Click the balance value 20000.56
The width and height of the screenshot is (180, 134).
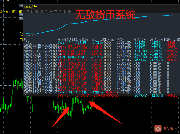point(124,69)
